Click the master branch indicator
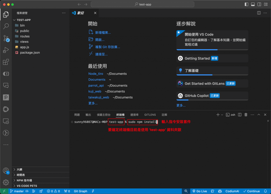 click(x=17, y=191)
